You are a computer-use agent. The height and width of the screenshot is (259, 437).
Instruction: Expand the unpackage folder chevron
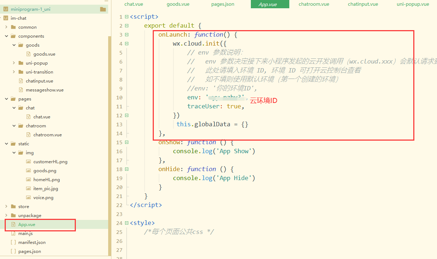pyautogui.click(x=6, y=215)
